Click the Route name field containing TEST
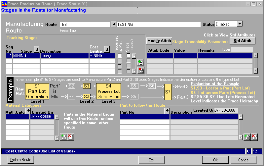The height and width of the screenshot is (166, 264). (x=84, y=25)
